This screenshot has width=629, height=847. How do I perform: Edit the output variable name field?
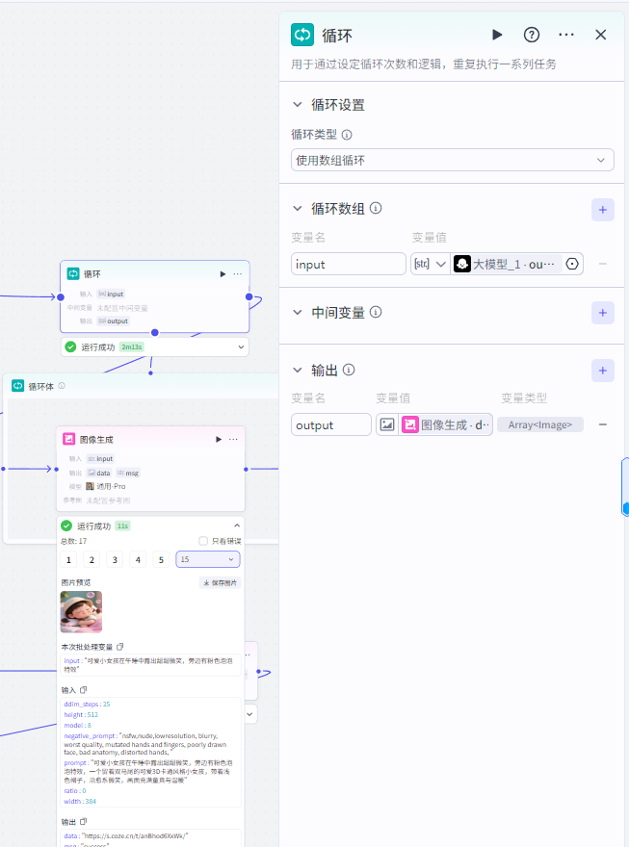(x=331, y=424)
